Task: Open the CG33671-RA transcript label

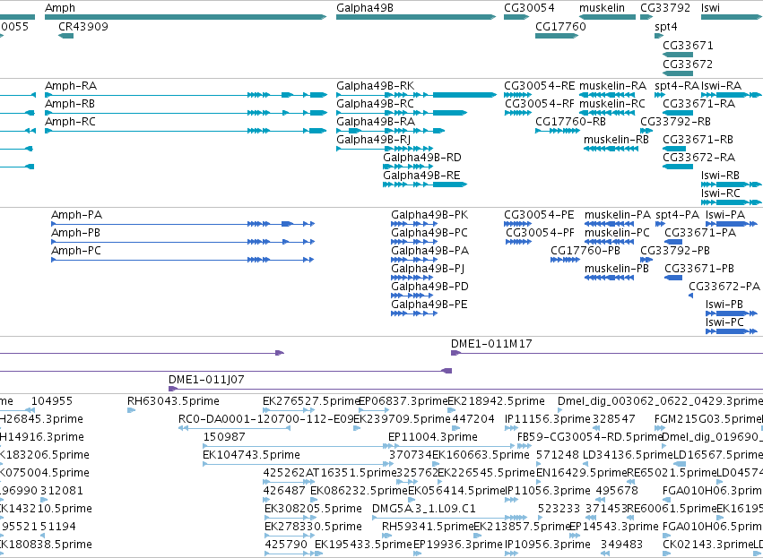Action: point(698,104)
